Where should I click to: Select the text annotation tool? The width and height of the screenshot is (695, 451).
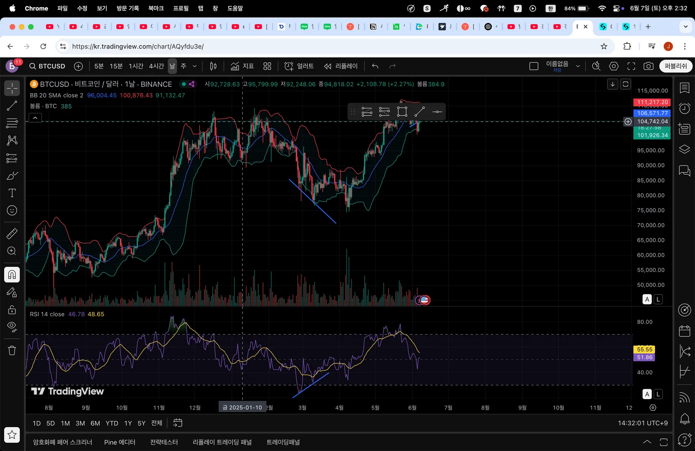[12, 193]
